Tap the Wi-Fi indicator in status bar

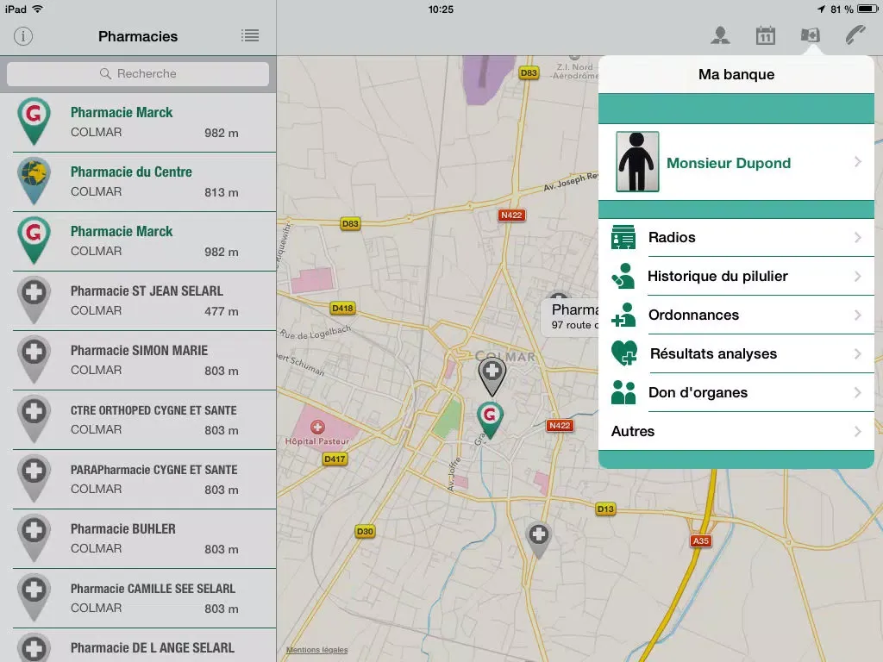click(38, 9)
